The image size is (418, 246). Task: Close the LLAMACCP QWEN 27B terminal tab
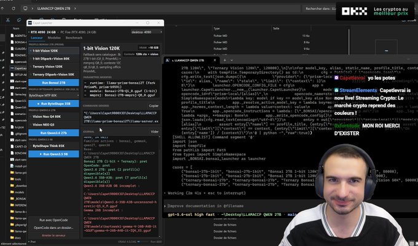pos(215,60)
